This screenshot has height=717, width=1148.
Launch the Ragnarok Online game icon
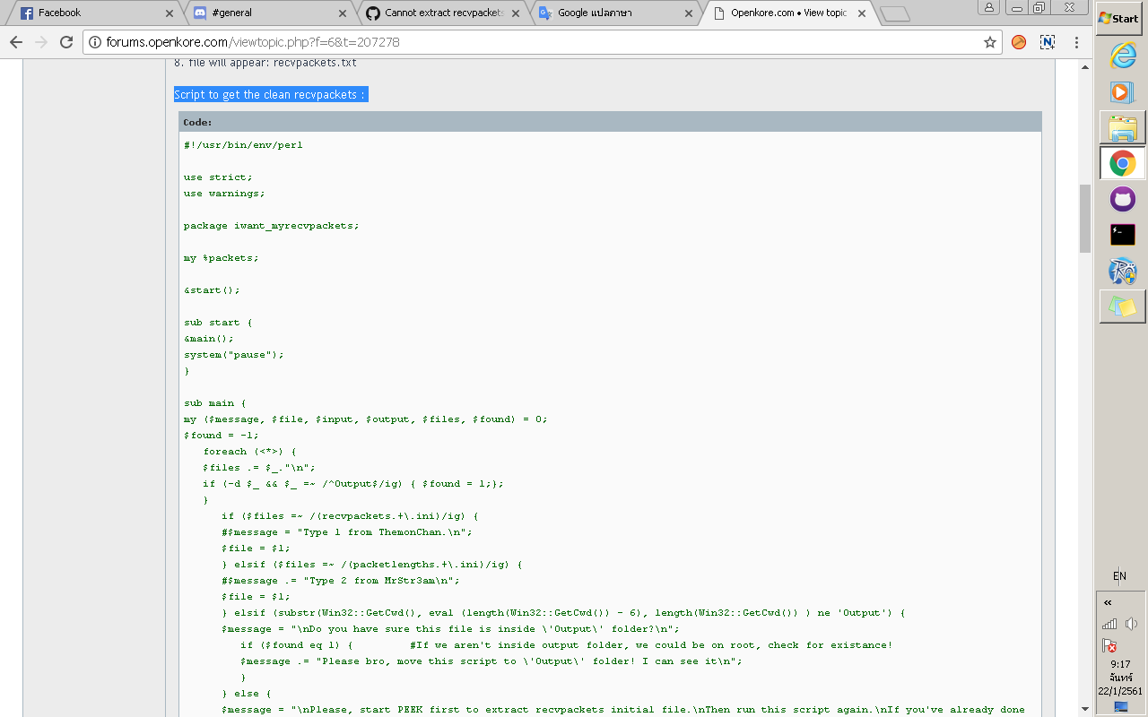(1122, 270)
